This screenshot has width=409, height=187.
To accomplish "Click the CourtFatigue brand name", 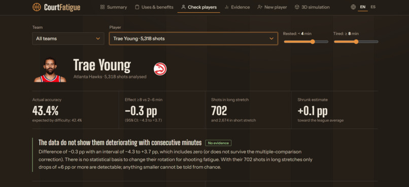I will [62, 7].
